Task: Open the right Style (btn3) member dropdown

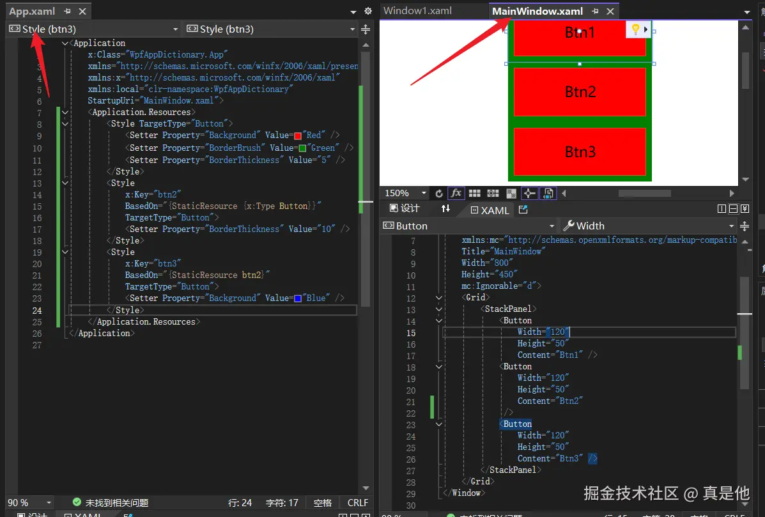Action: tap(352, 29)
